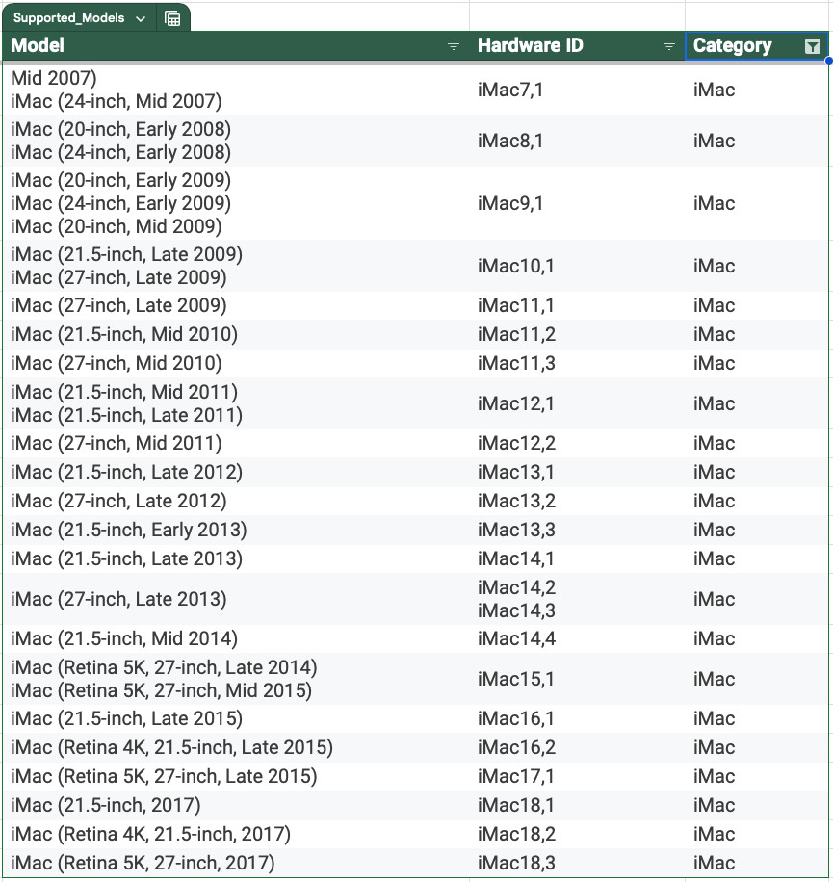The image size is (833, 882).
Task: Open the Model column filter icon
Action: 453,46
